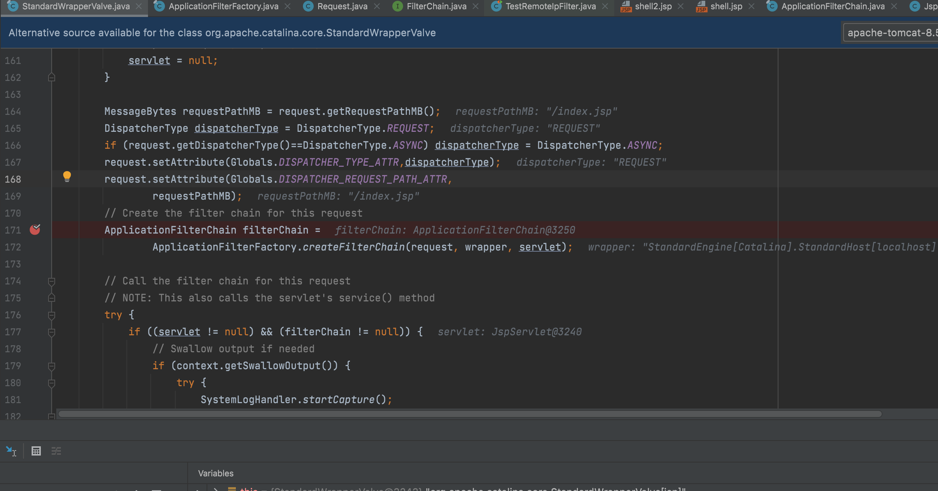Click dispatcherType variable on line 165
Screen dimensions: 938x491
point(236,128)
